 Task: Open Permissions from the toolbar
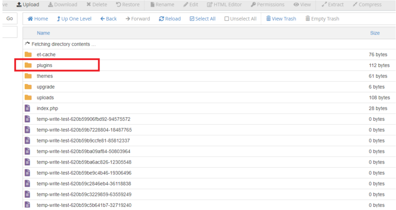click(268, 5)
